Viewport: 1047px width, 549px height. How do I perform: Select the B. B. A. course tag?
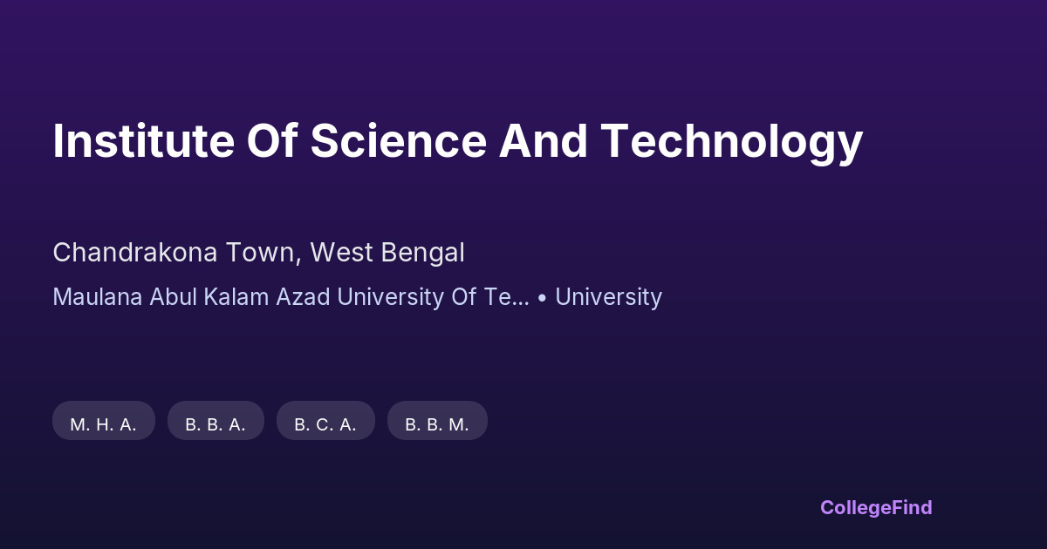click(x=216, y=424)
